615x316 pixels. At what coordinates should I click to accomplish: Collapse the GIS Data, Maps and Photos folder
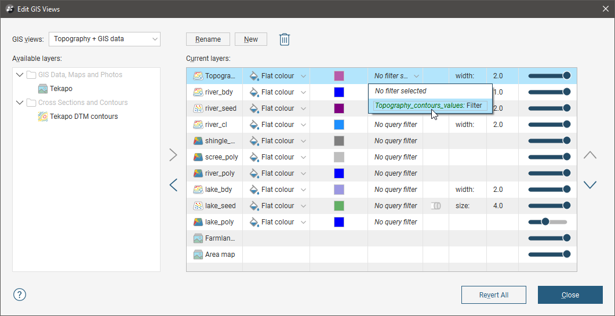pos(20,75)
